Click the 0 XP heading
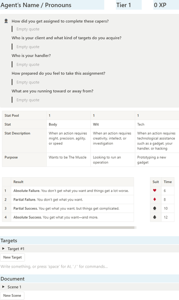179x300 pixels. point(160,5)
